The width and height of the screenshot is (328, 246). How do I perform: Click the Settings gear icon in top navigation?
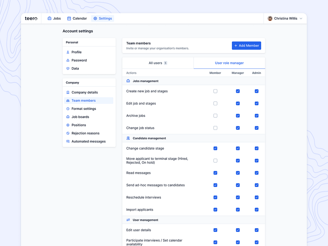[95, 18]
